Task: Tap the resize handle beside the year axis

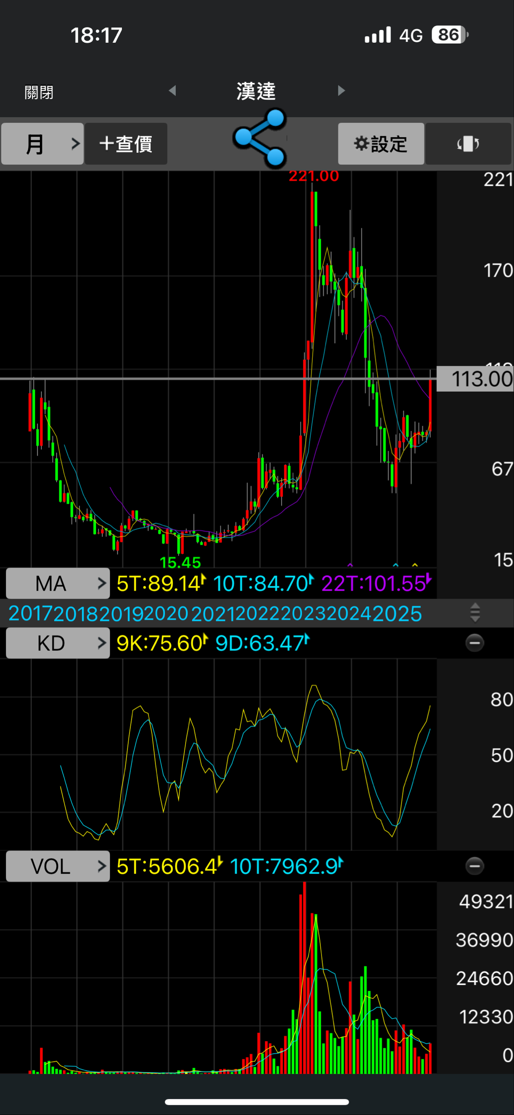Action: pos(475,613)
